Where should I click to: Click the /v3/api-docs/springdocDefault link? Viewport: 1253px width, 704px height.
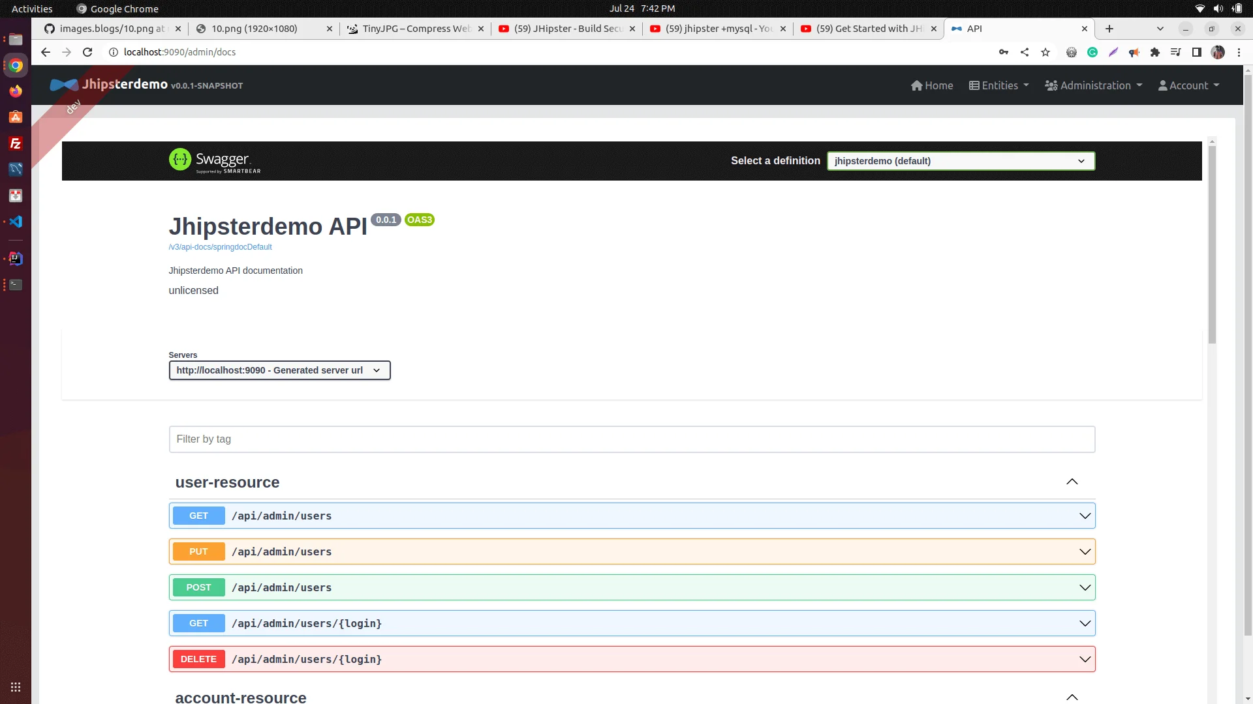click(221, 246)
